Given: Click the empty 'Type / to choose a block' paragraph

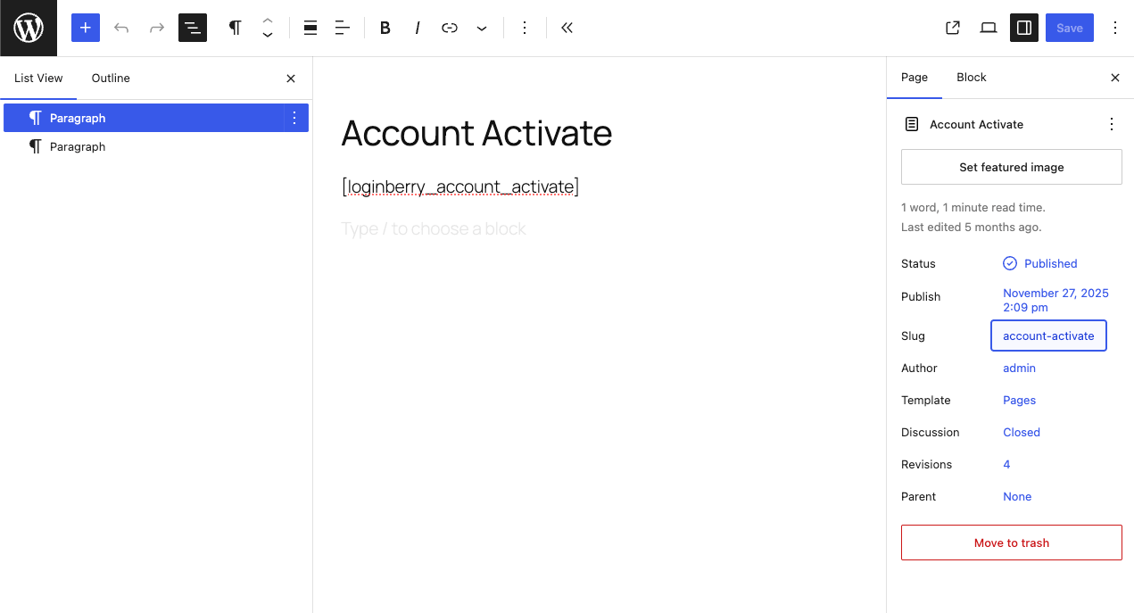Looking at the screenshot, I should coord(434,229).
